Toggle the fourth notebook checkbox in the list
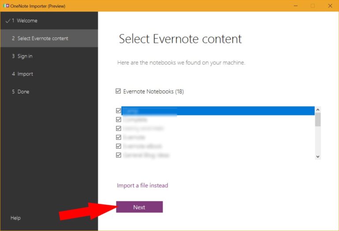This screenshot has width=339, height=231. tap(118, 137)
